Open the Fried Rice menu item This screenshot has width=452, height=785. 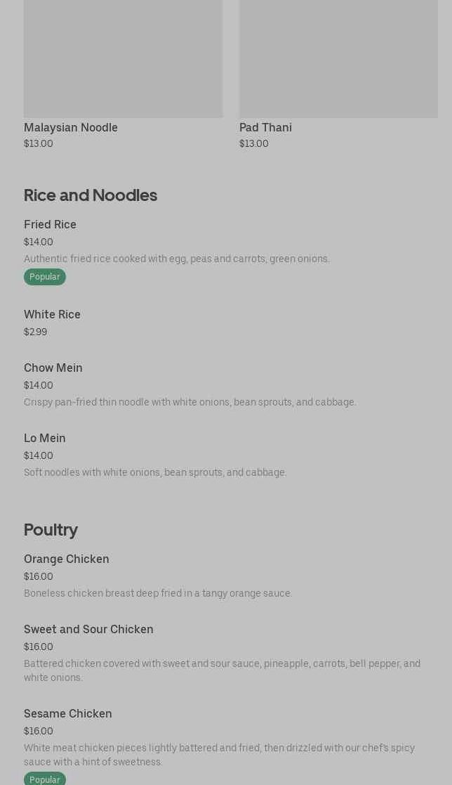pos(50,225)
